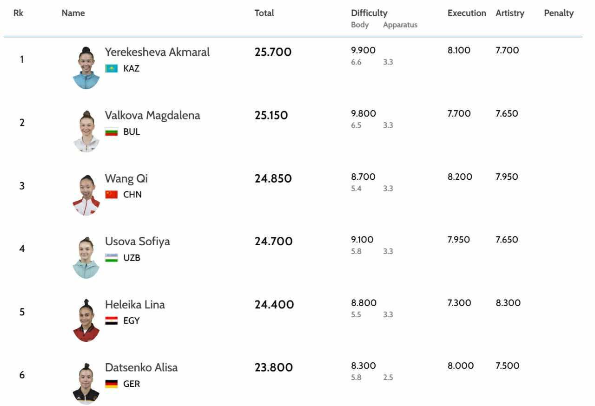Click the Difficulty column header

tap(369, 13)
